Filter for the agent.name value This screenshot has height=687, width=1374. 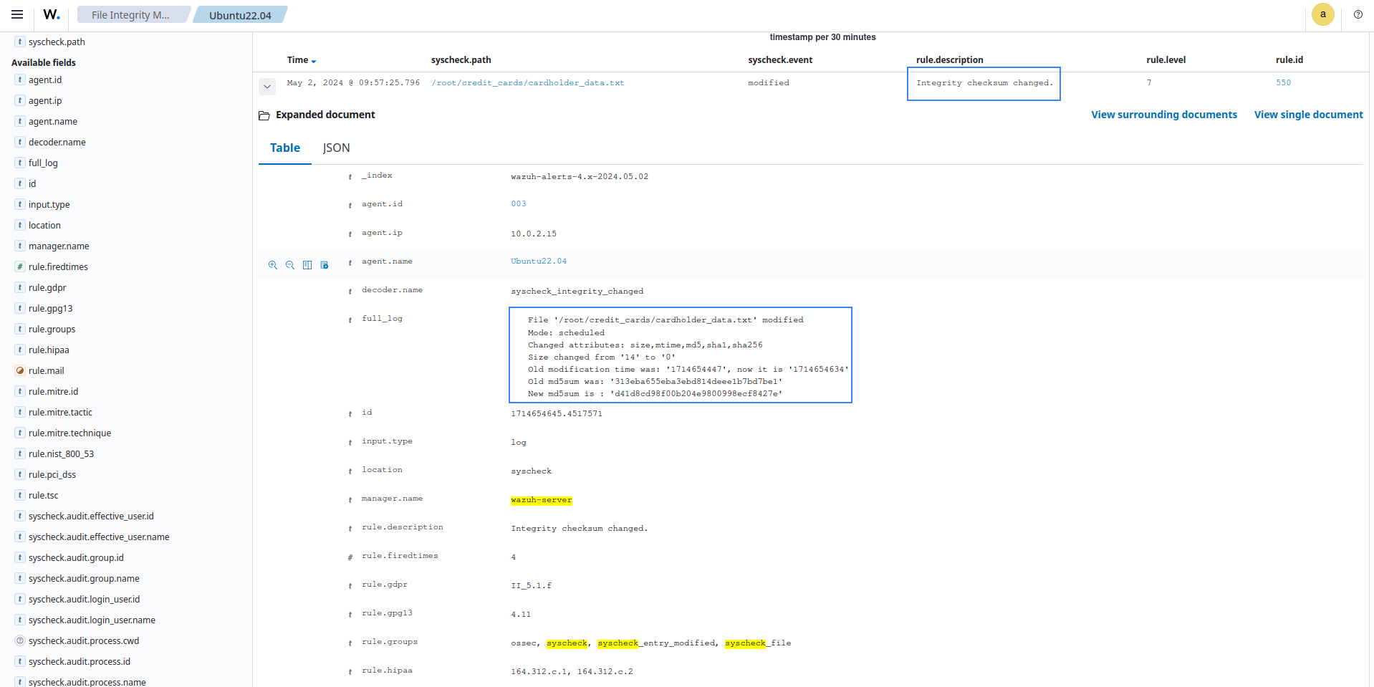(273, 265)
